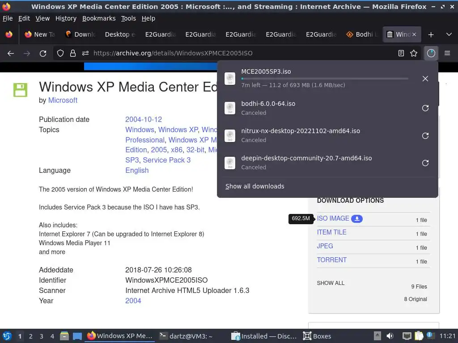This screenshot has width=458, height=343.
Task: Open the File menu
Action: pyautogui.click(x=8, y=18)
